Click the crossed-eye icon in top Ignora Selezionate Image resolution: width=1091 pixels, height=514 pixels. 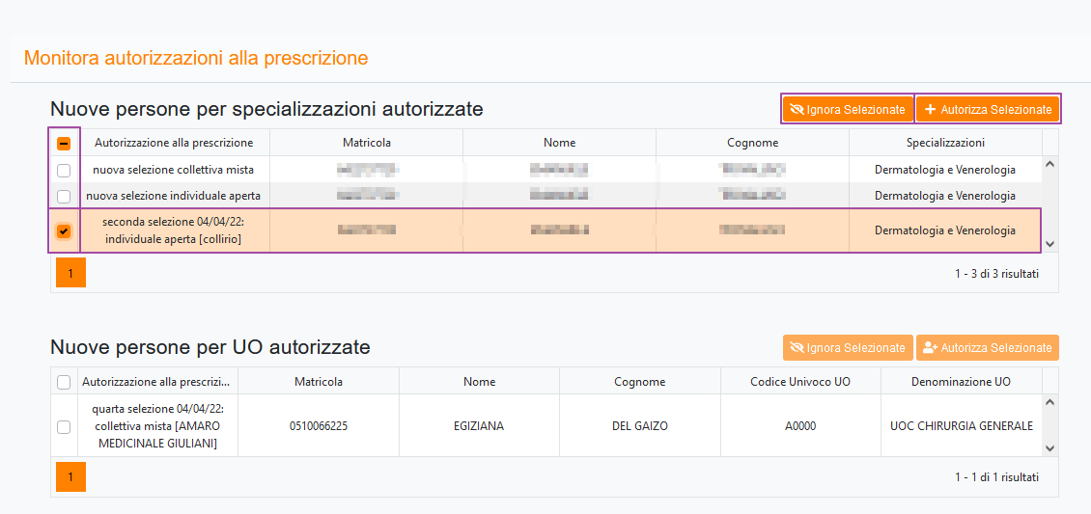coord(797,110)
